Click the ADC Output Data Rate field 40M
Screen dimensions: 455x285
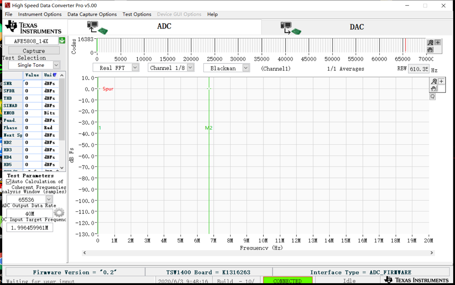pyautogui.click(x=30, y=213)
